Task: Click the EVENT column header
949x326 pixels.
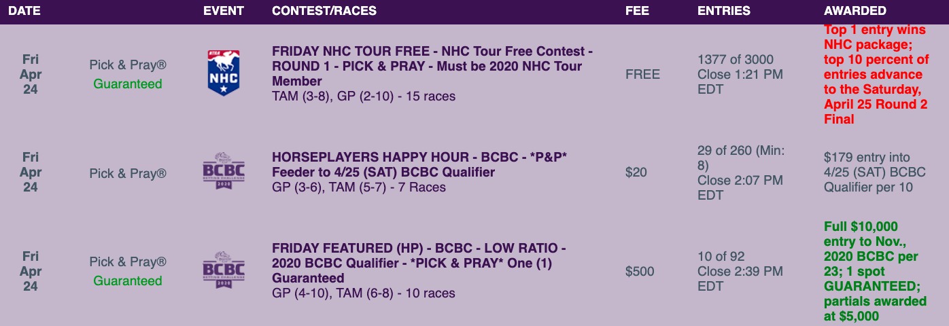Action: click(224, 11)
